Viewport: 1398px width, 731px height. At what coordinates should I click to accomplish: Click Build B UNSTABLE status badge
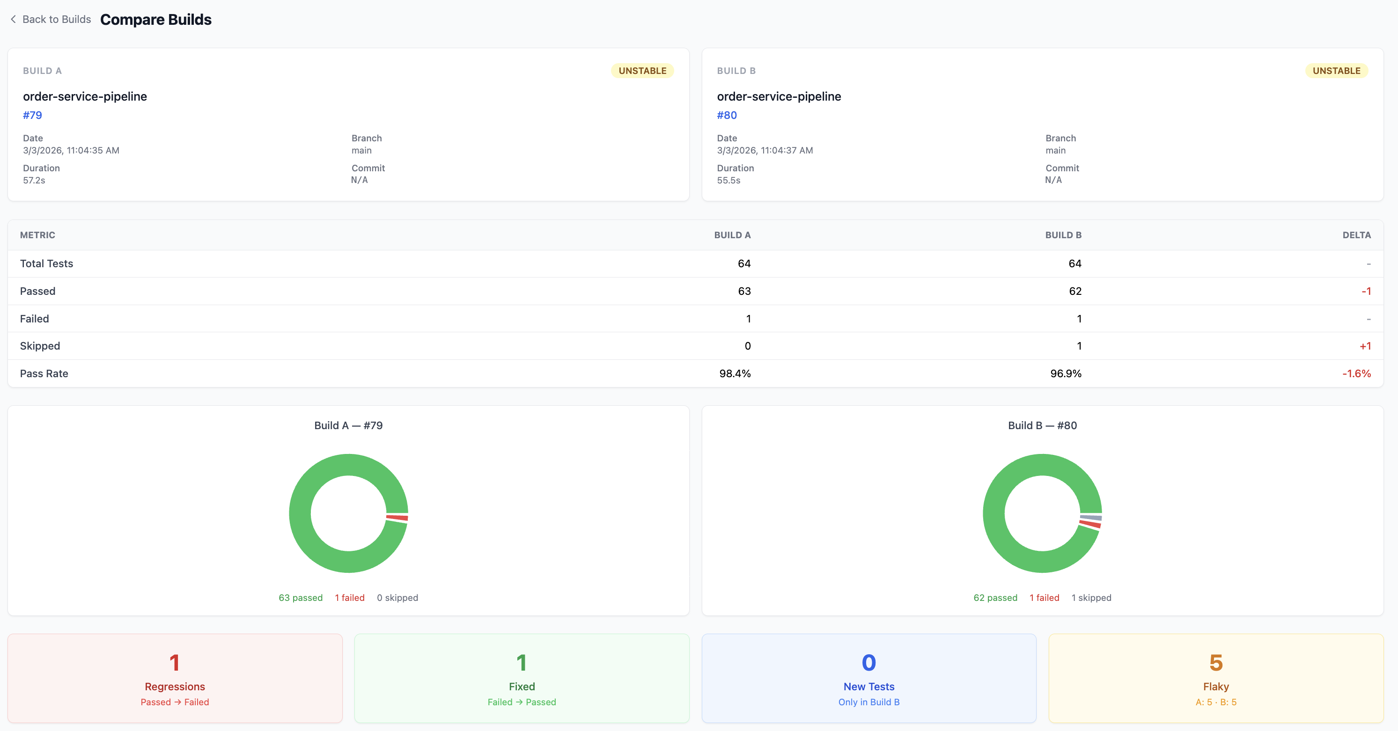click(1336, 71)
